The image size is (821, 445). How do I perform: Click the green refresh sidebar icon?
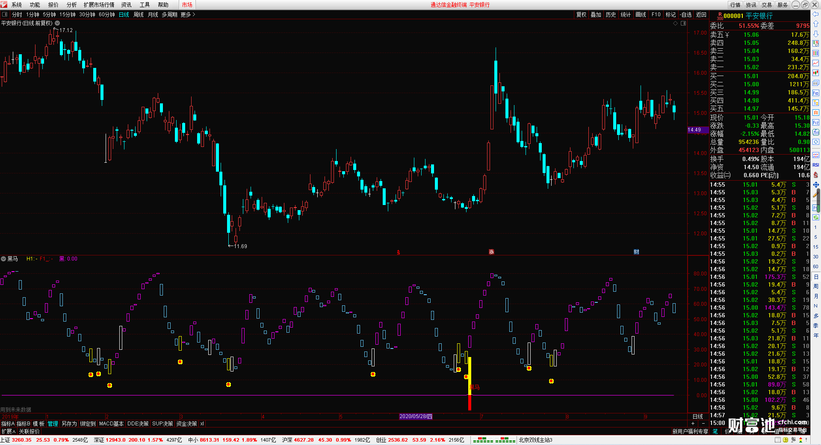click(x=816, y=217)
